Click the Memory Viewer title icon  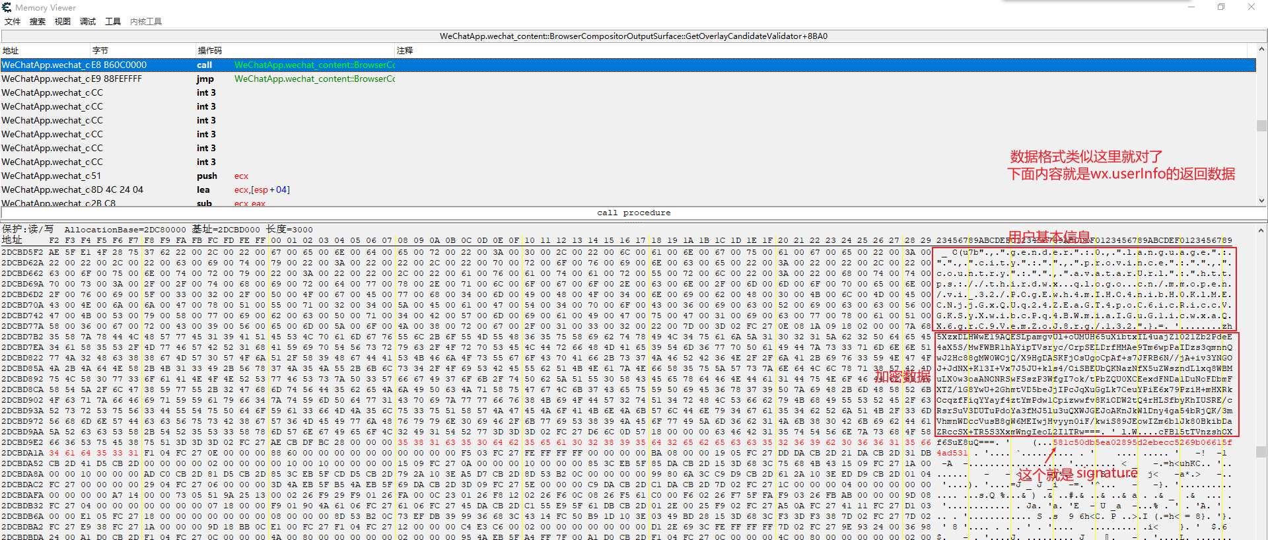point(7,7)
